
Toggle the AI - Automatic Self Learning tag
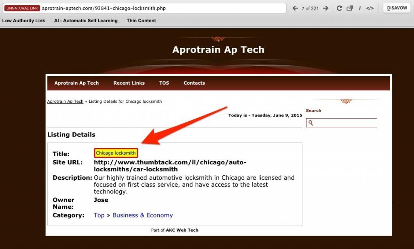(x=86, y=21)
